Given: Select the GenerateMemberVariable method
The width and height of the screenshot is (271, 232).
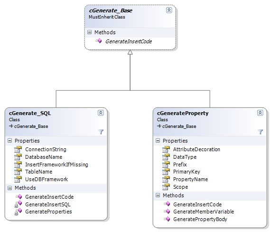Looking at the screenshot, I should [x=204, y=212].
